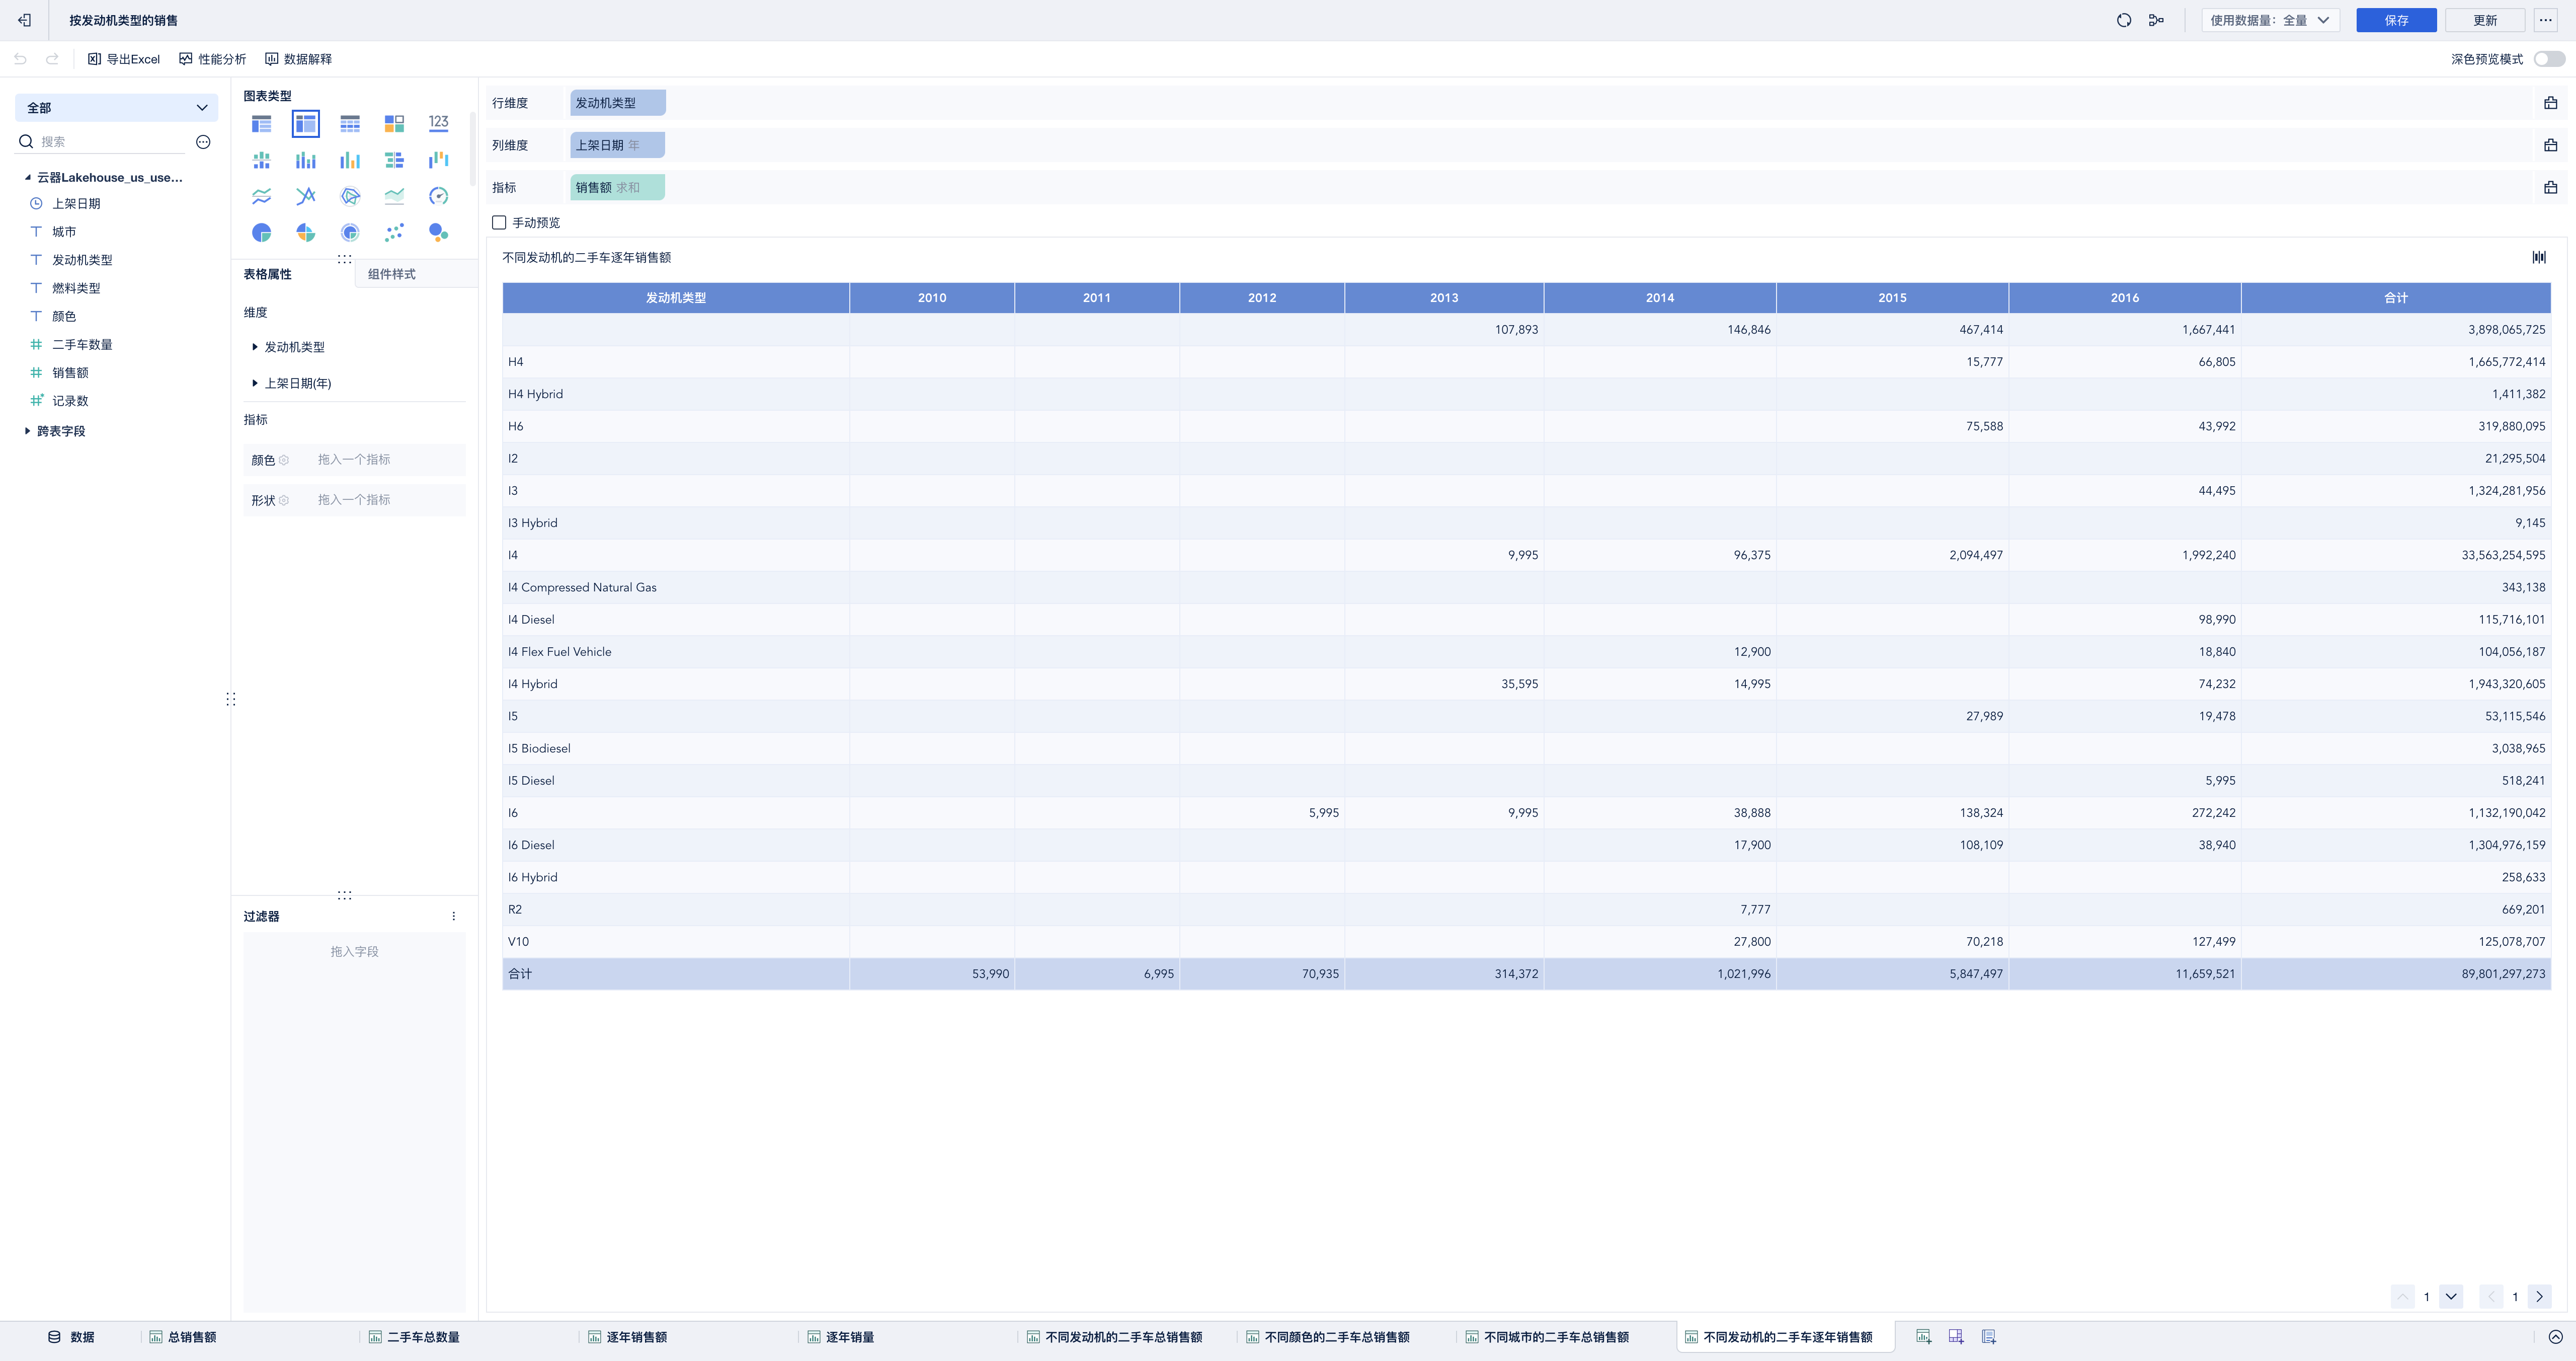Select the scatter plot chart type
The image size is (2576, 1361).
(394, 233)
